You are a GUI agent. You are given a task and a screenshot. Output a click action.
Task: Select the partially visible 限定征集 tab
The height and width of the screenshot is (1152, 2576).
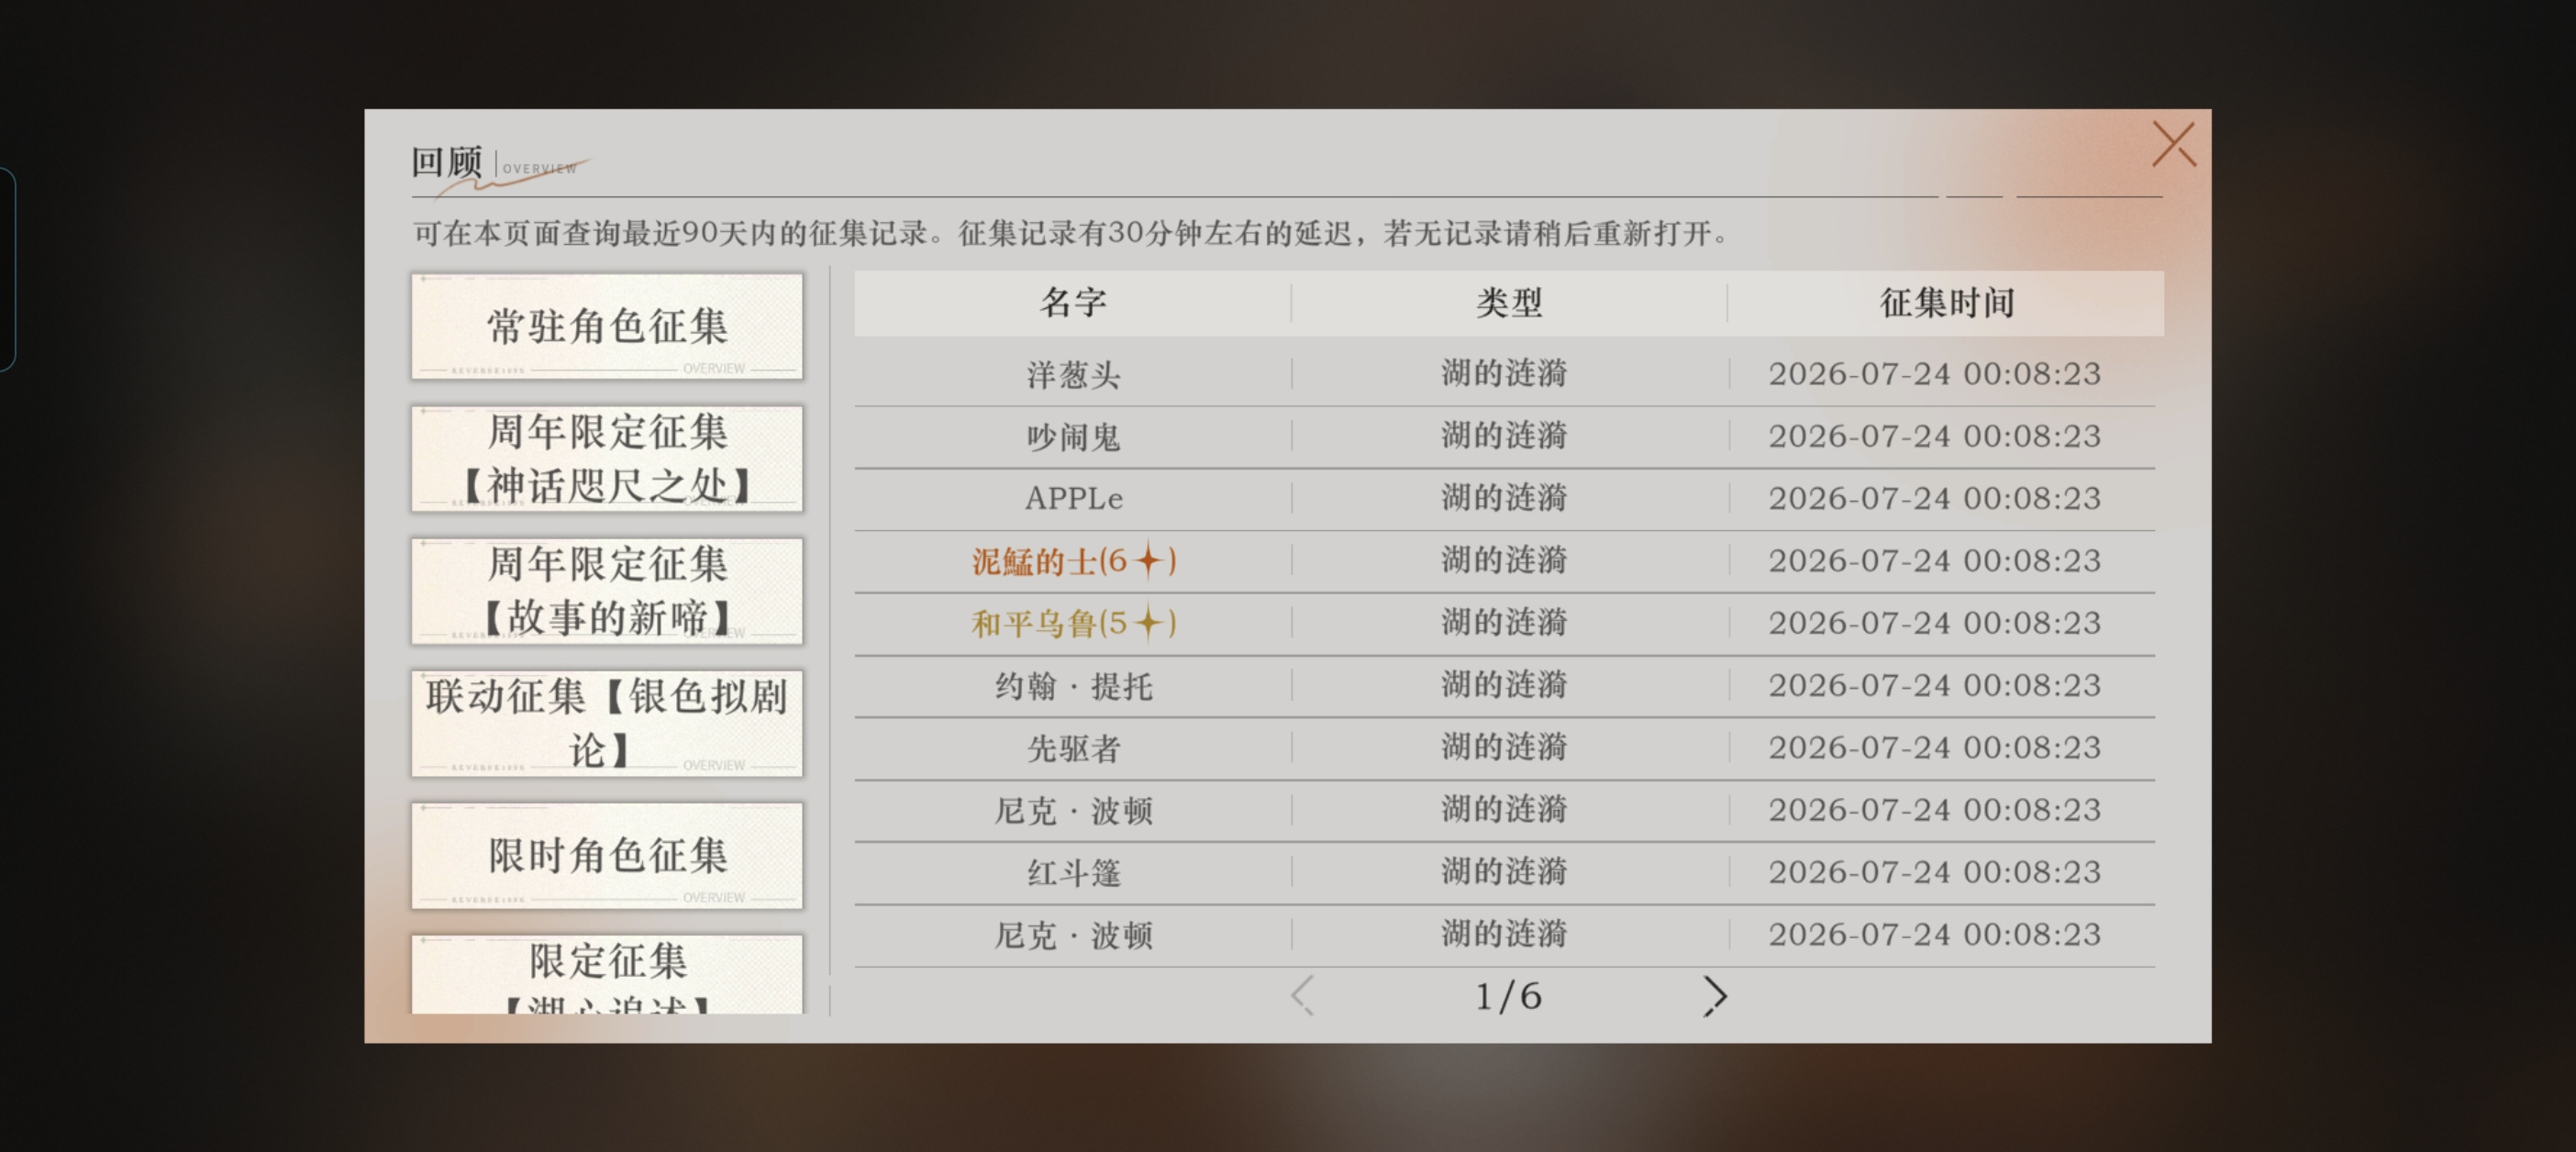(607, 975)
